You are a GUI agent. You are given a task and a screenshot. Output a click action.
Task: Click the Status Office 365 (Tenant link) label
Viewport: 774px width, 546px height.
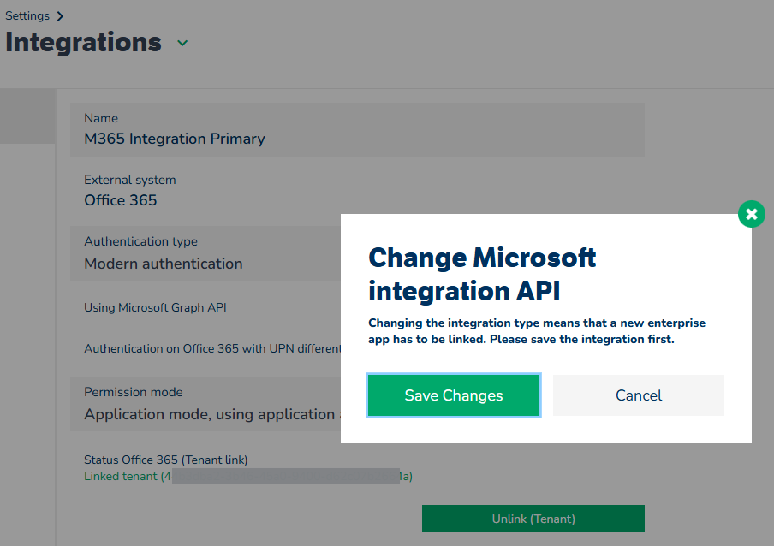[x=165, y=460]
